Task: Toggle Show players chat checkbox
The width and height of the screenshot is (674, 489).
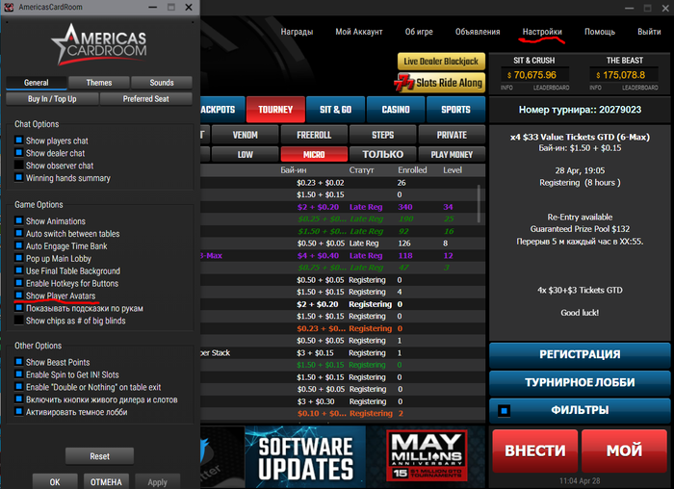Action: tap(19, 141)
